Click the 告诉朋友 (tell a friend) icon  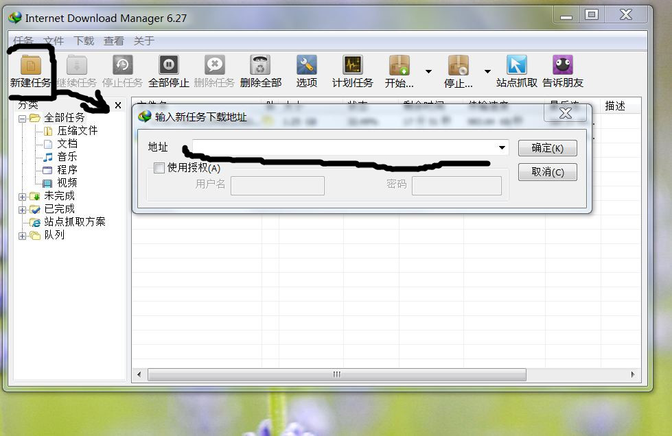pyautogui.click(x=563, y=65)
